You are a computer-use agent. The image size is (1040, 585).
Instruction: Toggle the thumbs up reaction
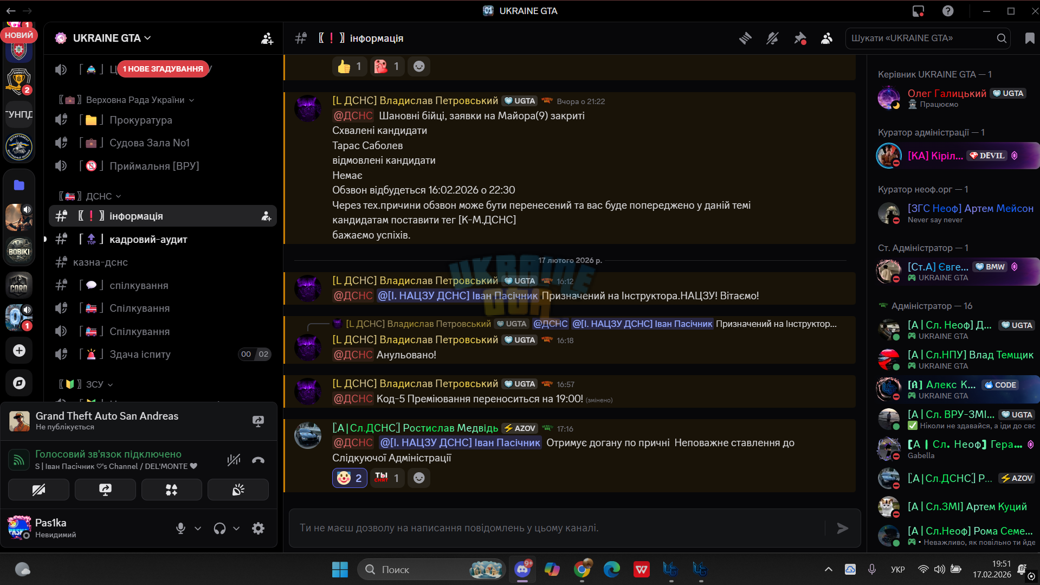pos(350,66)
